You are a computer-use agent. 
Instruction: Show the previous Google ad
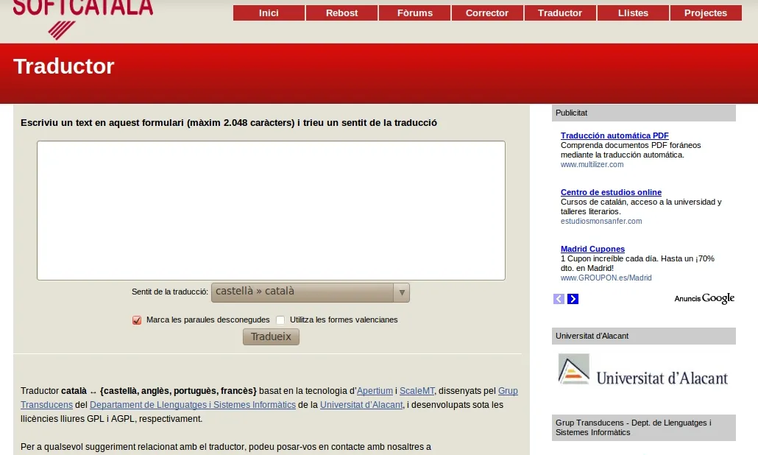click(559, 298)
